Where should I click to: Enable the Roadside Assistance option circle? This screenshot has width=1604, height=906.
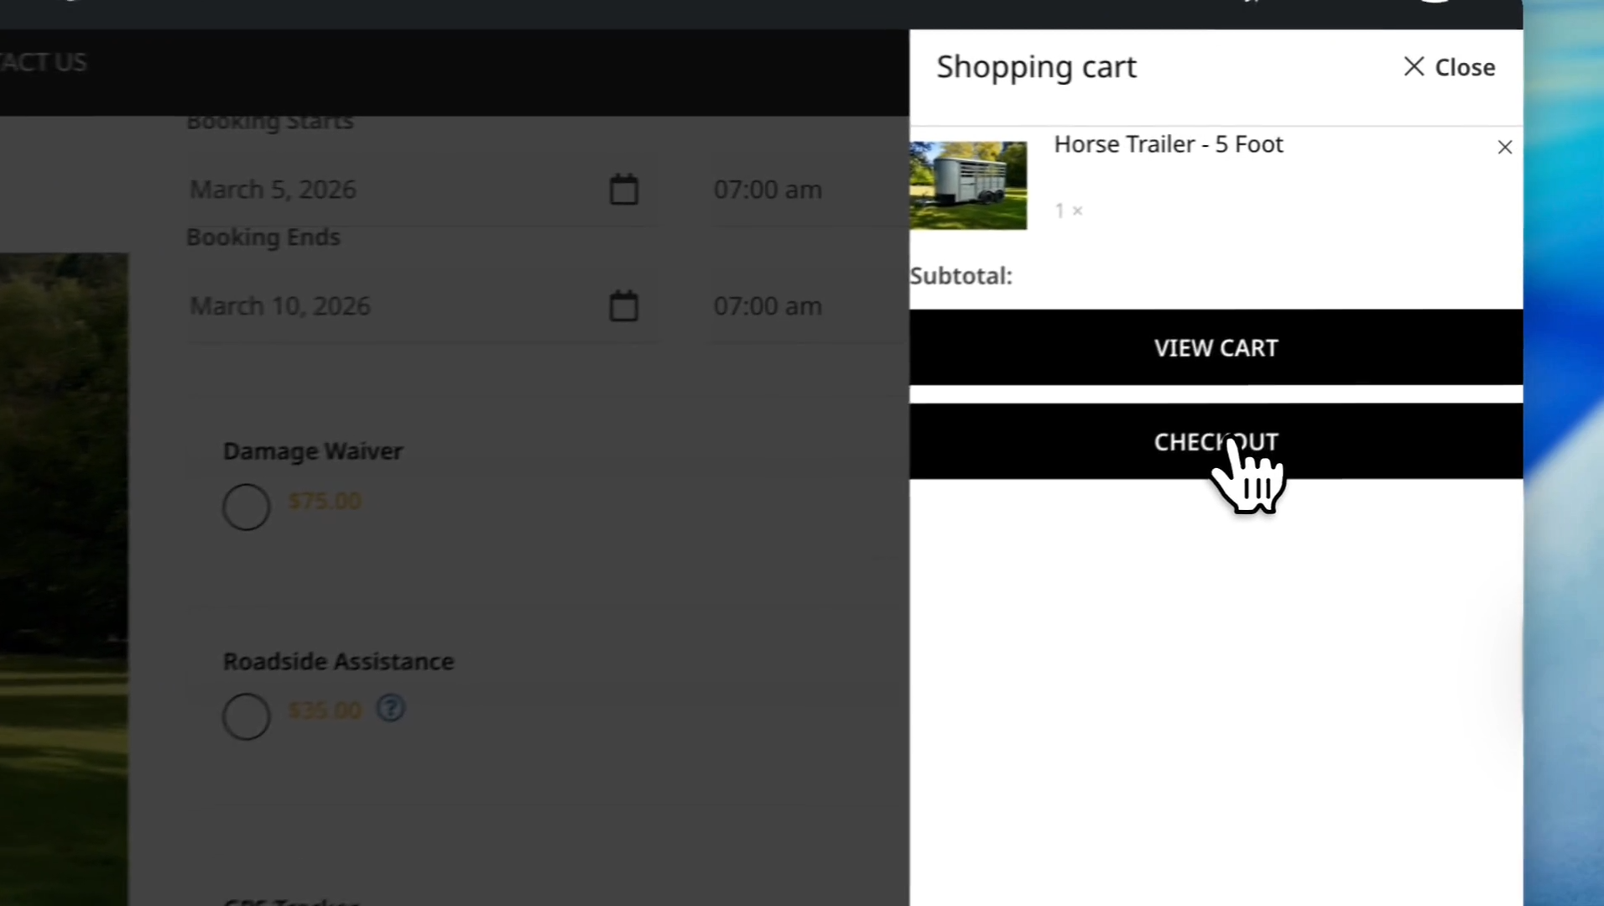[246, 716]
